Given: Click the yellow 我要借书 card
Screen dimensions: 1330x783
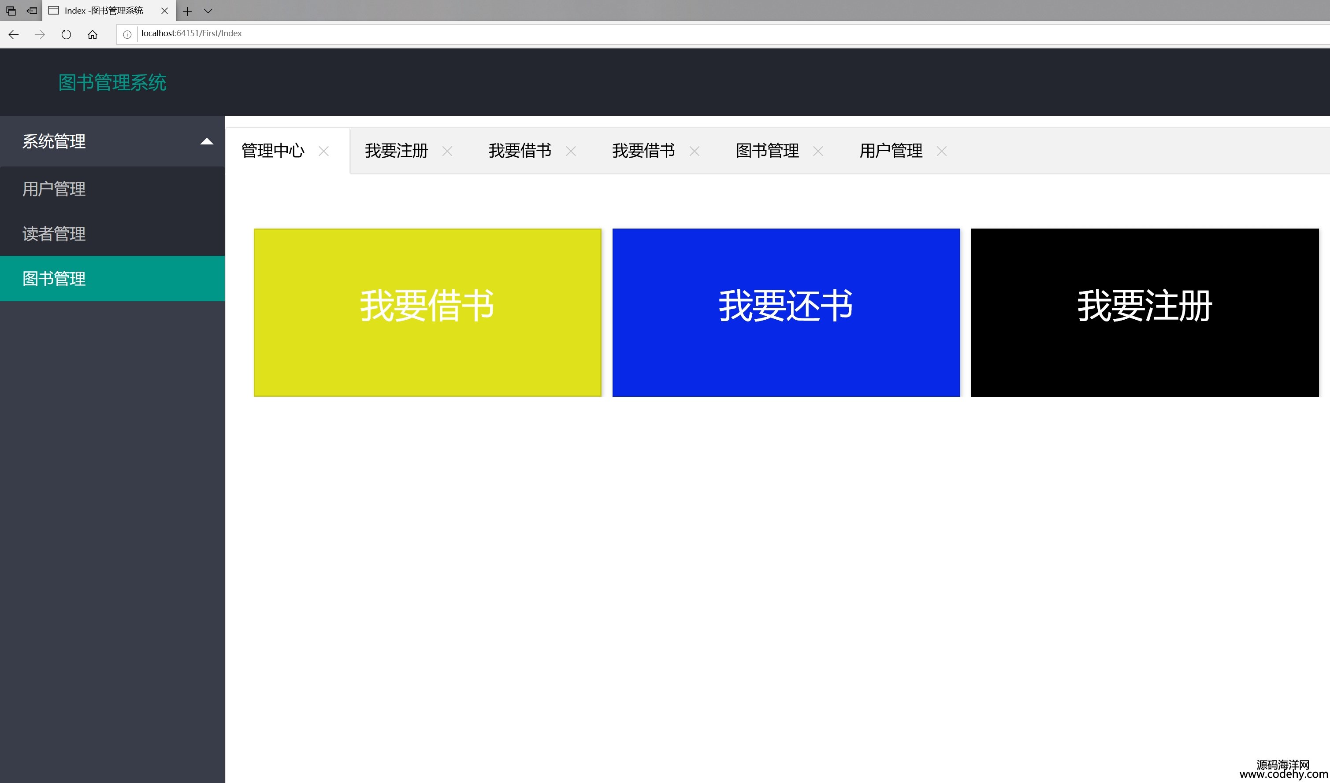Looking at the screenshot, I should click(x=427, y=312).
